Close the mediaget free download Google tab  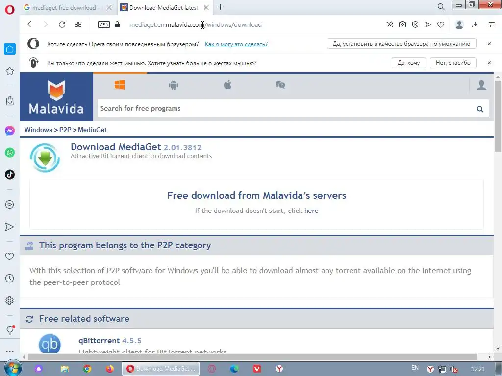click(109, 8)
